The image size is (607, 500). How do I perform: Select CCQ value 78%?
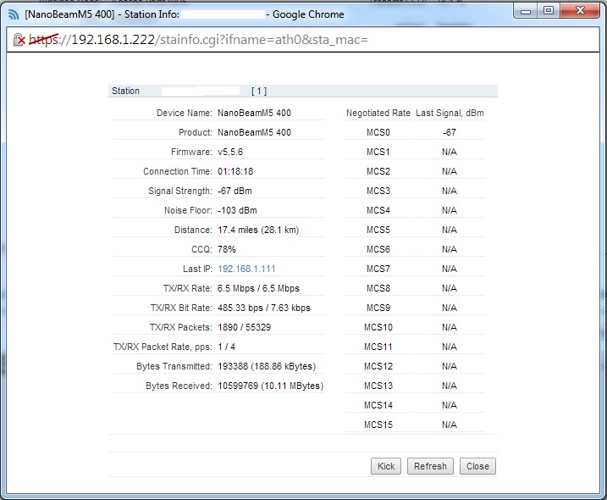(227, 249)
